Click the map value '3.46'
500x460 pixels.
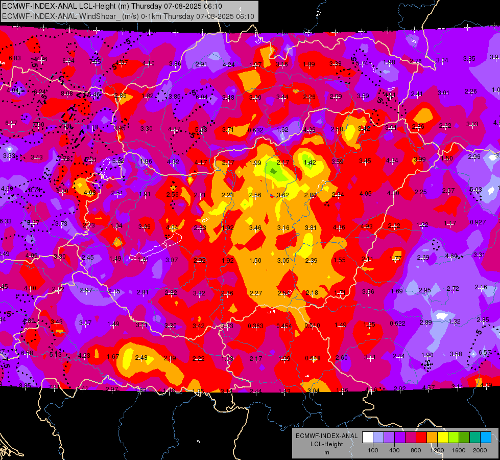pyautogui.click(x=255, y=228)
